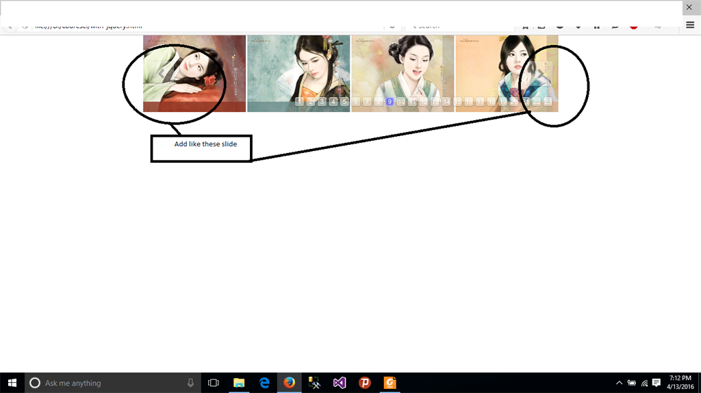701x393 pixels.
Task: Open slide 7 via pagination
Action: coord(367,102)
